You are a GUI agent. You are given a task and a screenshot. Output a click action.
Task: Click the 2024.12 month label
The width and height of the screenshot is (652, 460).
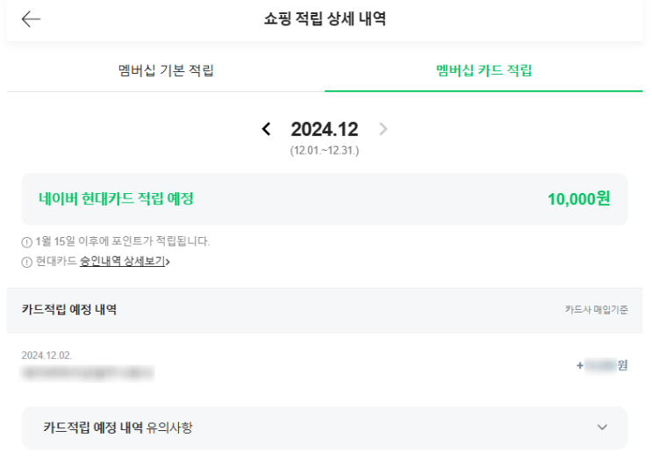click(325, 130)
